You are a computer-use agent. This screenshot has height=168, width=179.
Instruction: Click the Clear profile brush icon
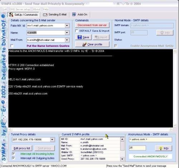(x=84, y=44)
